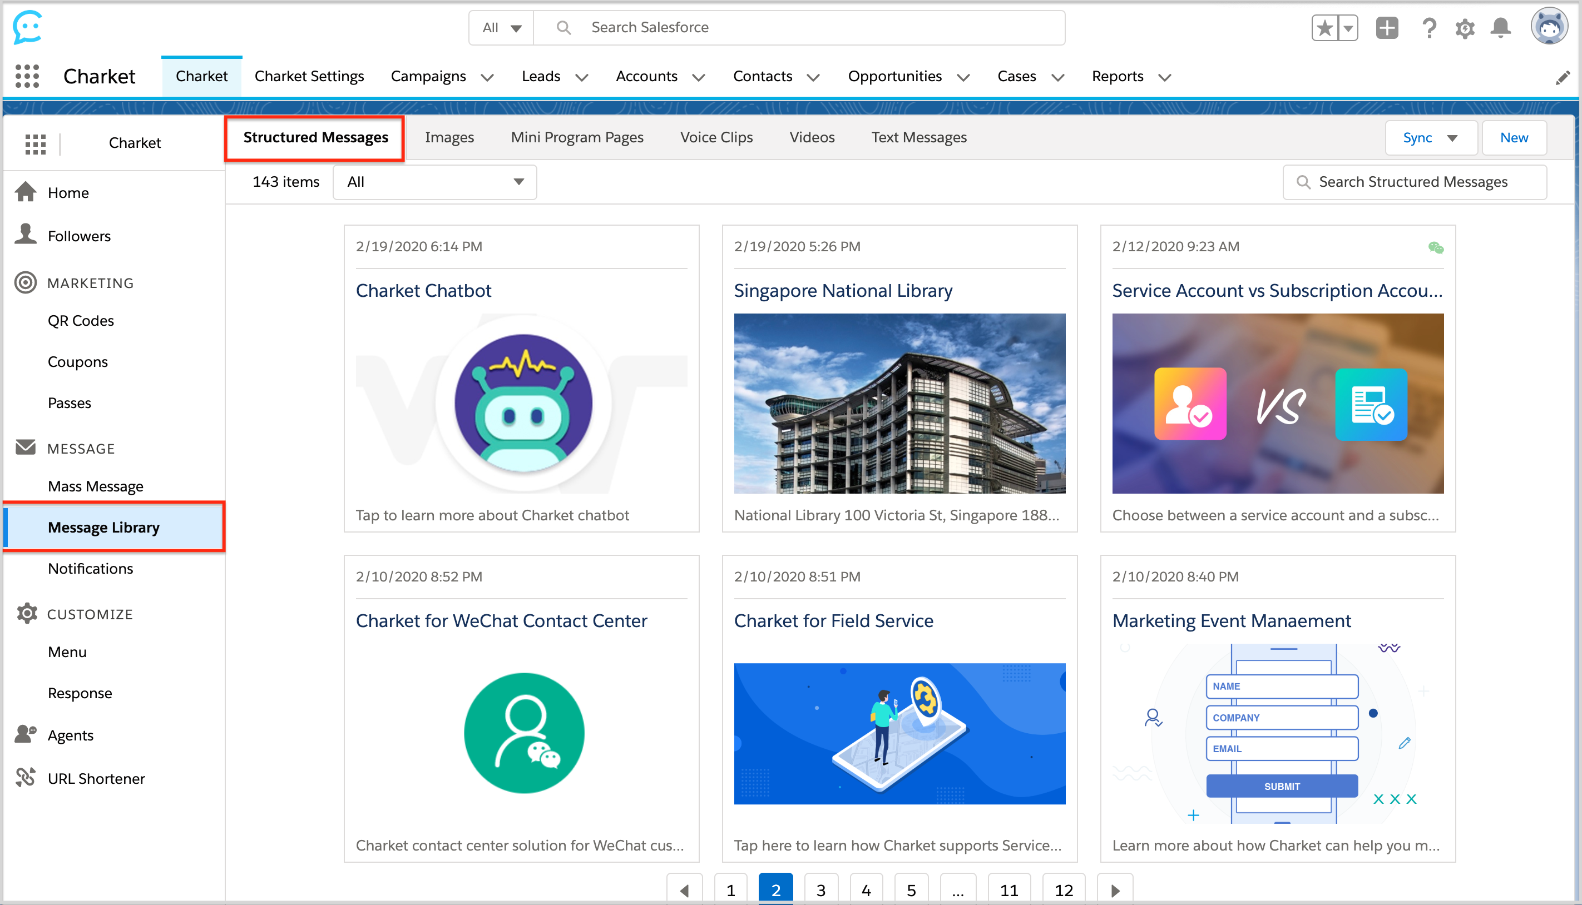Viewport: 1582px width, 905px height.
Task: Expand the Accounts menu chevron
Action: (x=699, y=78)
